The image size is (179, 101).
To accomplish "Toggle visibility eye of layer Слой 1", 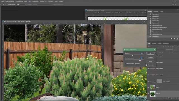I will click(x=148, y=88).
